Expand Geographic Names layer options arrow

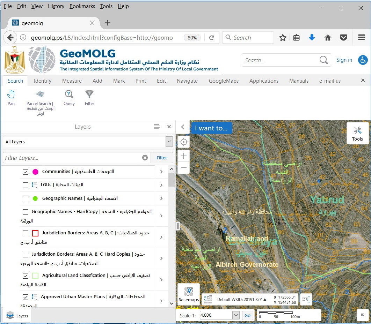coord(161,198)
